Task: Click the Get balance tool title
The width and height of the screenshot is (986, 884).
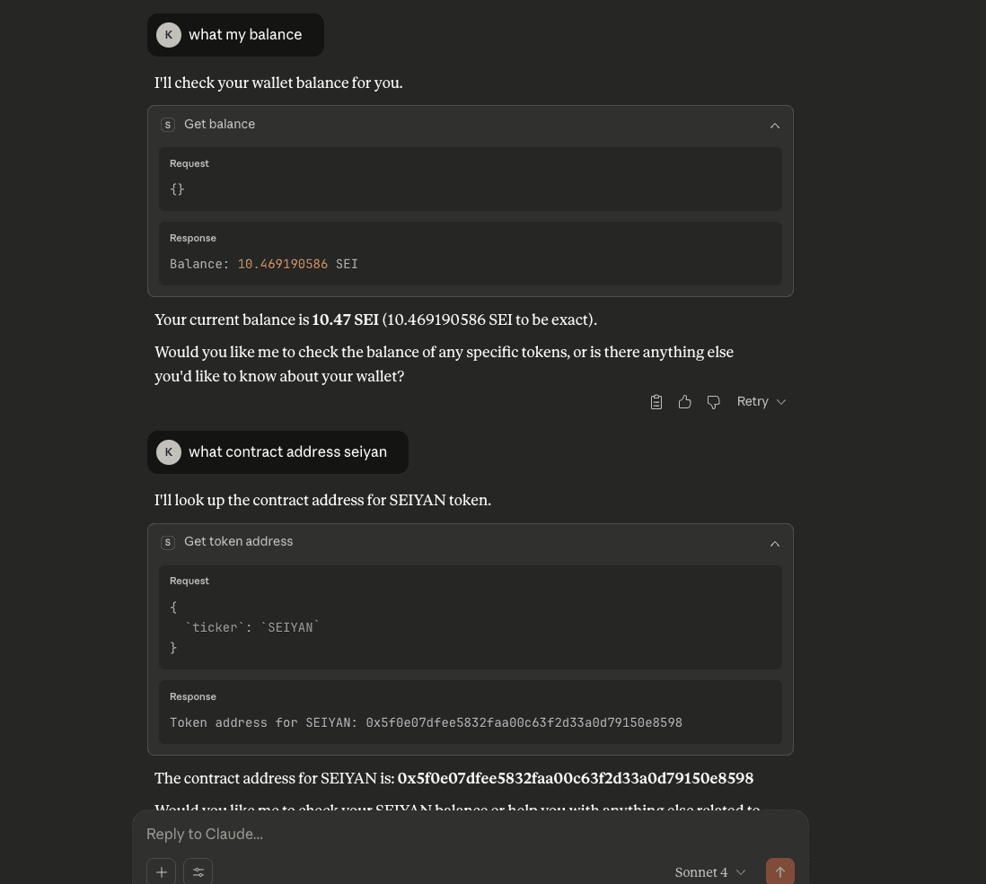Action: click(220, 125)
